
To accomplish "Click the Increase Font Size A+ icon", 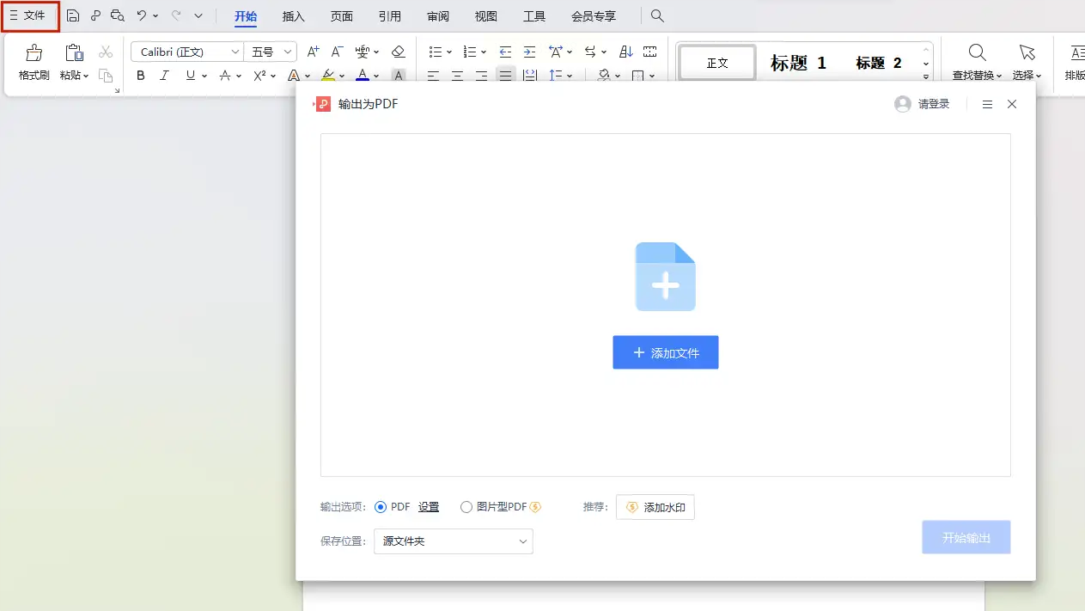I will click(314, 52).
